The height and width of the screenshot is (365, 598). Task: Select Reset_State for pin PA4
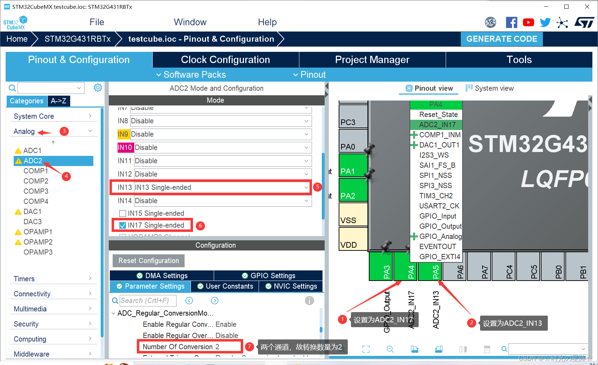click(x=438, y=115)
